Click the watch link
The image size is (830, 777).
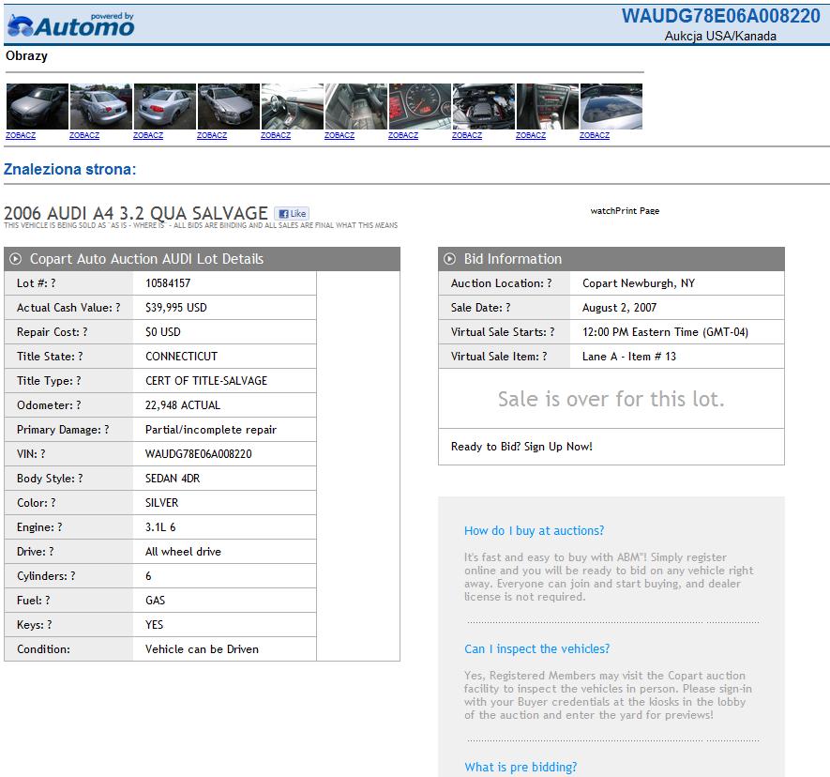tap(602, 211)
